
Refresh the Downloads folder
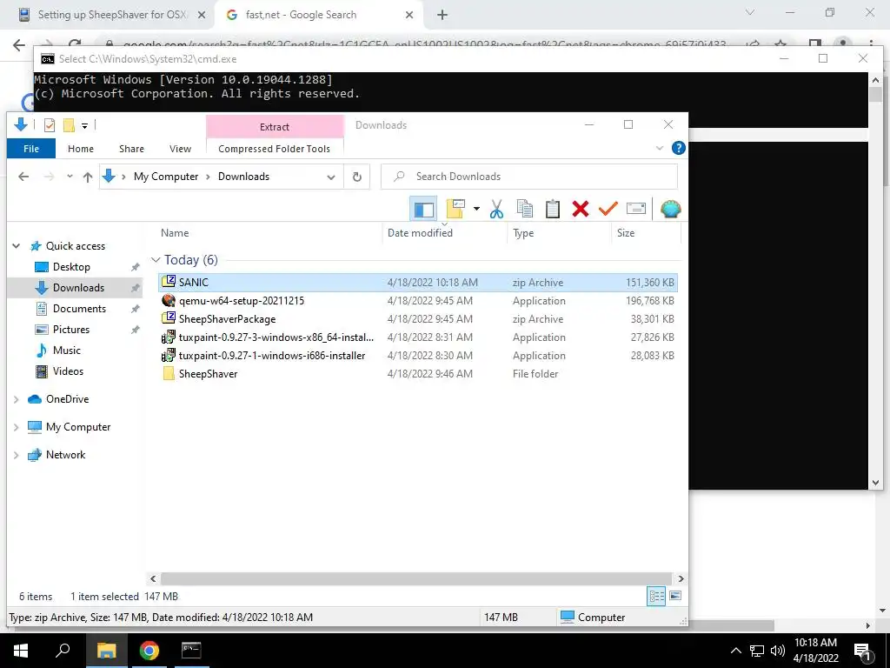pyautogui.click(x=357, y=177)
